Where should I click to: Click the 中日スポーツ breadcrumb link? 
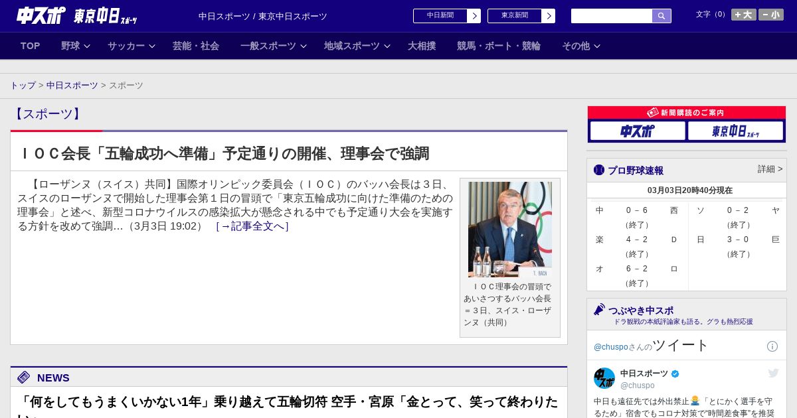(72, 86)
